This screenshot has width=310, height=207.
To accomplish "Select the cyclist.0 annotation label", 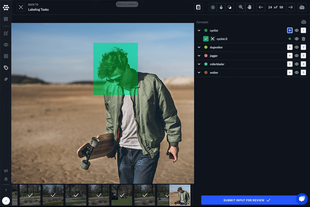I will [x=222, y=39].
